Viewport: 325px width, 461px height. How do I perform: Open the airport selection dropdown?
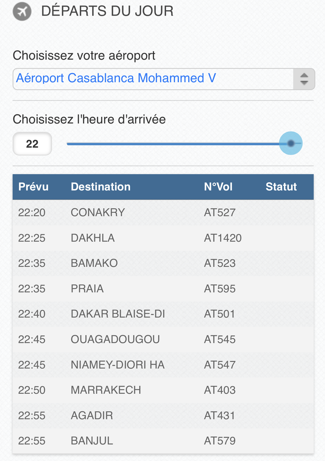[x=153, y=79]
